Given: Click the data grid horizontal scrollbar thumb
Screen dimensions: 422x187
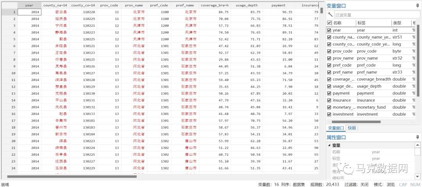Looking at the screenshot, I should (x=72, y=176).
